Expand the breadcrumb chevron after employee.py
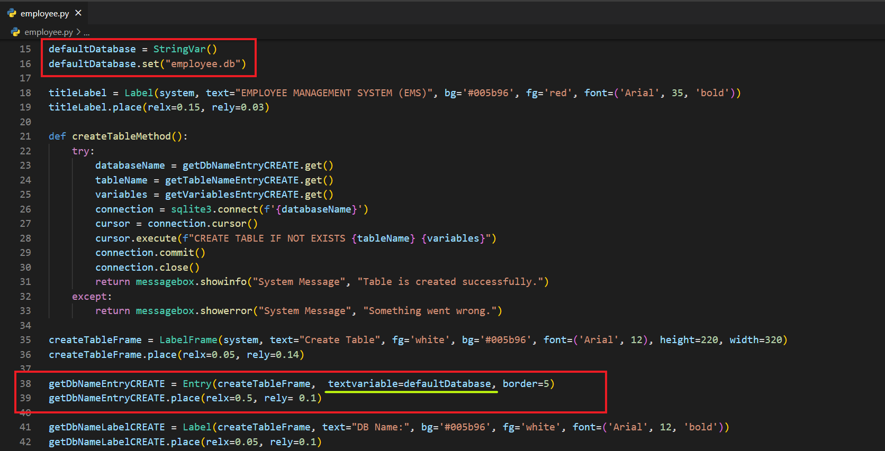885x451 pixels. tap(78, 32)
